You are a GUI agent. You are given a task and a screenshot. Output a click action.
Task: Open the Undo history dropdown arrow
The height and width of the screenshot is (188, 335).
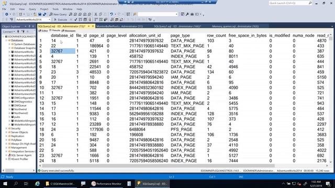(x=115, y=14)
